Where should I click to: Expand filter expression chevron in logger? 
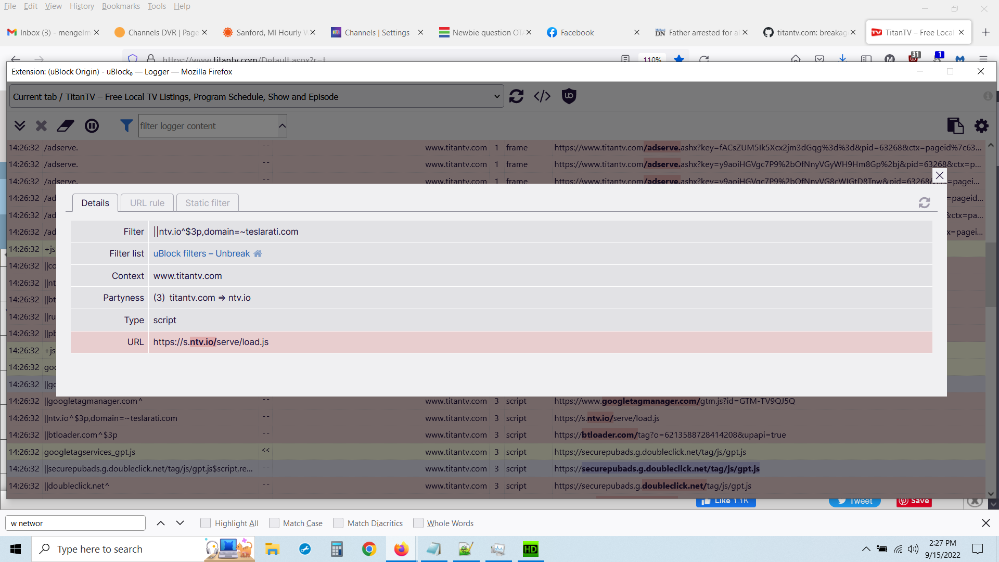[x=282, y=126]
